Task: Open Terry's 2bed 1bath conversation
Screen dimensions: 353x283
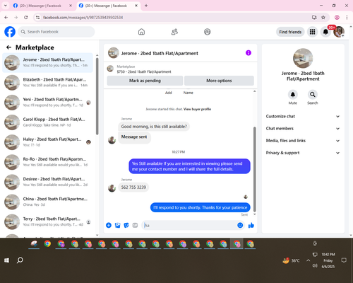Action: click(x=47, y=221)
